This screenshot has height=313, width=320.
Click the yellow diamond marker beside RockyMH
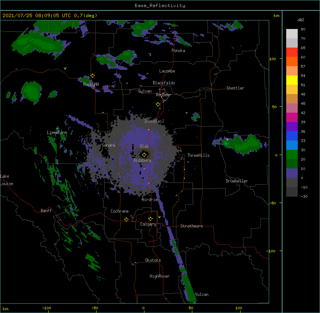coord(93,76)
